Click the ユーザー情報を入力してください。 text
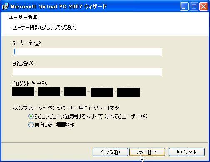The height and width of the screenshot is (162, 210). tap(45, 28)
